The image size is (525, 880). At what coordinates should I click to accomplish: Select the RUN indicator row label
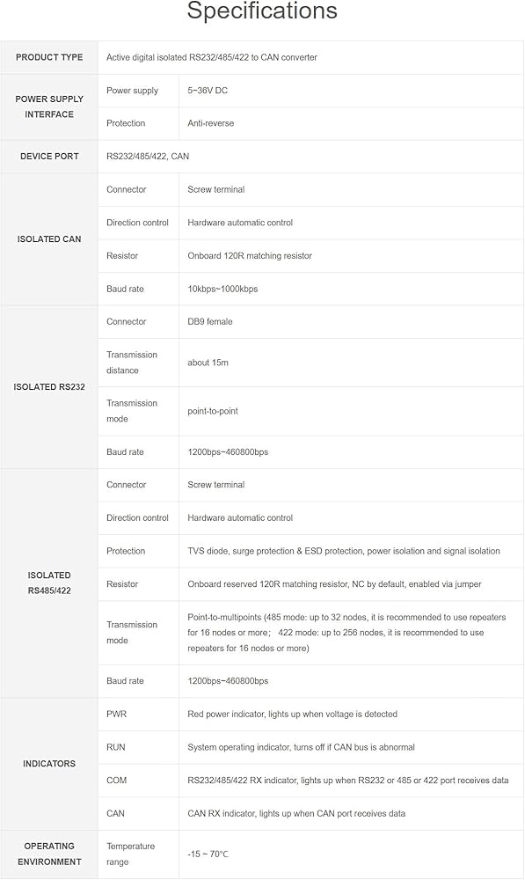[x=116, y=747]
